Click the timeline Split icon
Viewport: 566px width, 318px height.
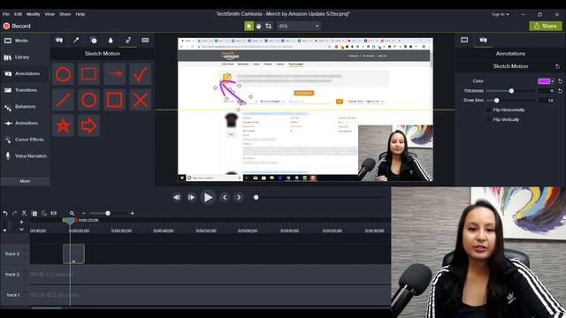click(x=54, y=214)
